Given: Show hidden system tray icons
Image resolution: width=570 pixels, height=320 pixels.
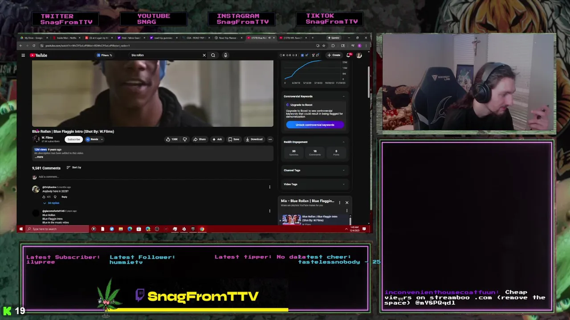Looking at the screenshot, I should [346, 229].
